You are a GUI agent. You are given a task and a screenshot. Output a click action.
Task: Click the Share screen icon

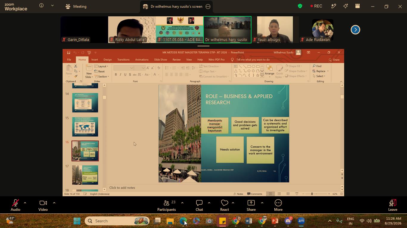(x=251, y=203)
